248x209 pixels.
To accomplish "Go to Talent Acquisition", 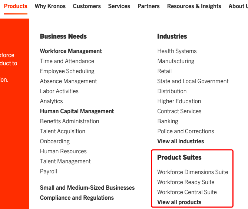I will (62, 131).
